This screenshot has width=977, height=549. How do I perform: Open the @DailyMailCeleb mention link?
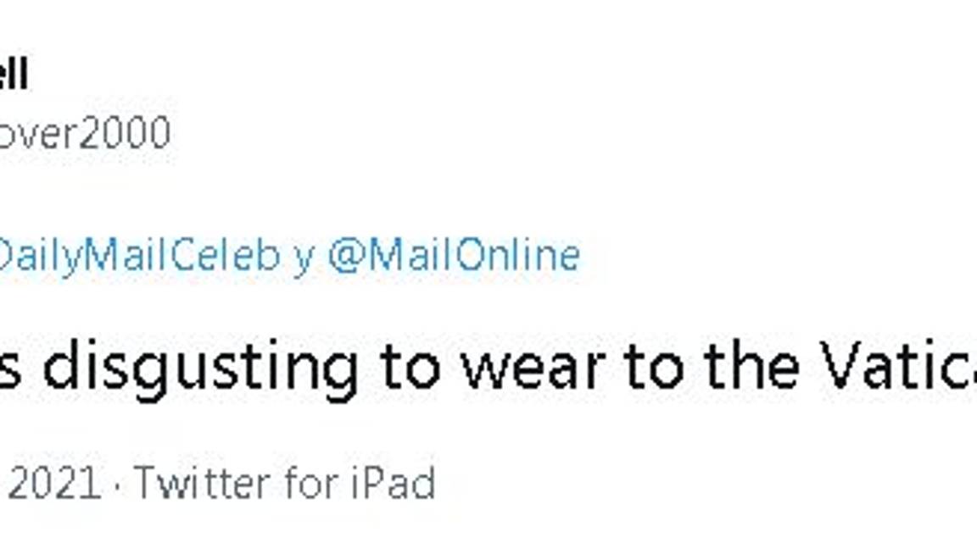tap(139, 256)
